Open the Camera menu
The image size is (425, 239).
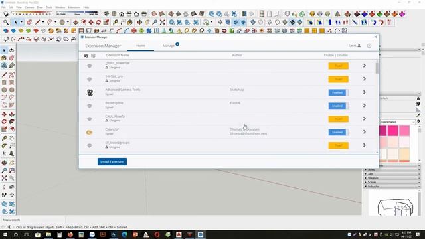click(x=29, y=7)
